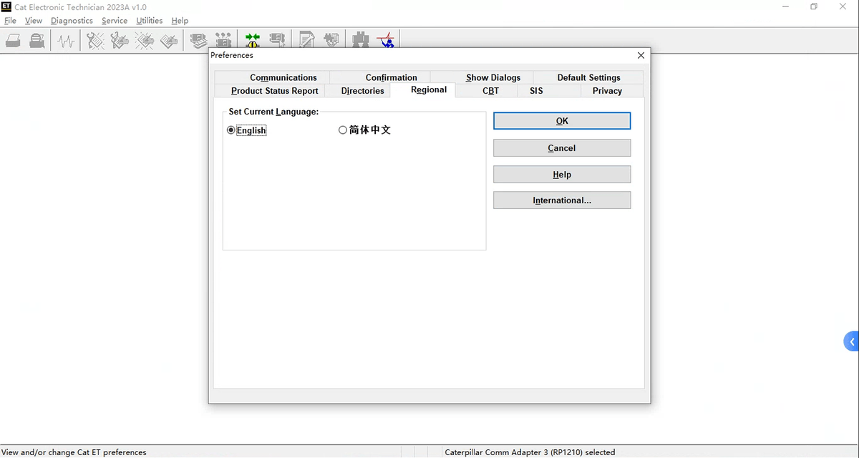Image resolution: width=859 pixels, height=458 pixels.
Task: Click the red and blue figure toolbar icon
Action: (x=387, y=41)
